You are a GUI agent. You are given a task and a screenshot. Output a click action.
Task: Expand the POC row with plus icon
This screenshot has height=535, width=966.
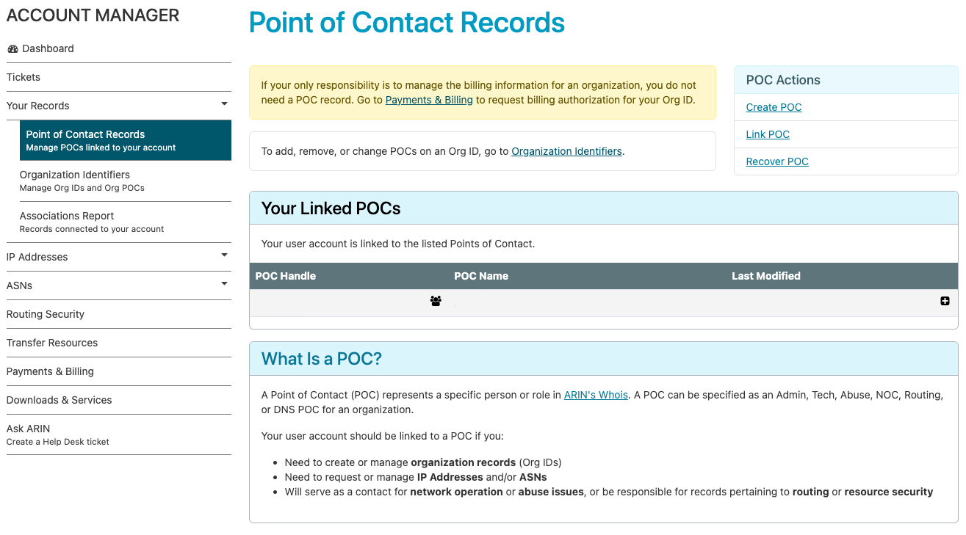pyautogui.click(x=945, y=301)
